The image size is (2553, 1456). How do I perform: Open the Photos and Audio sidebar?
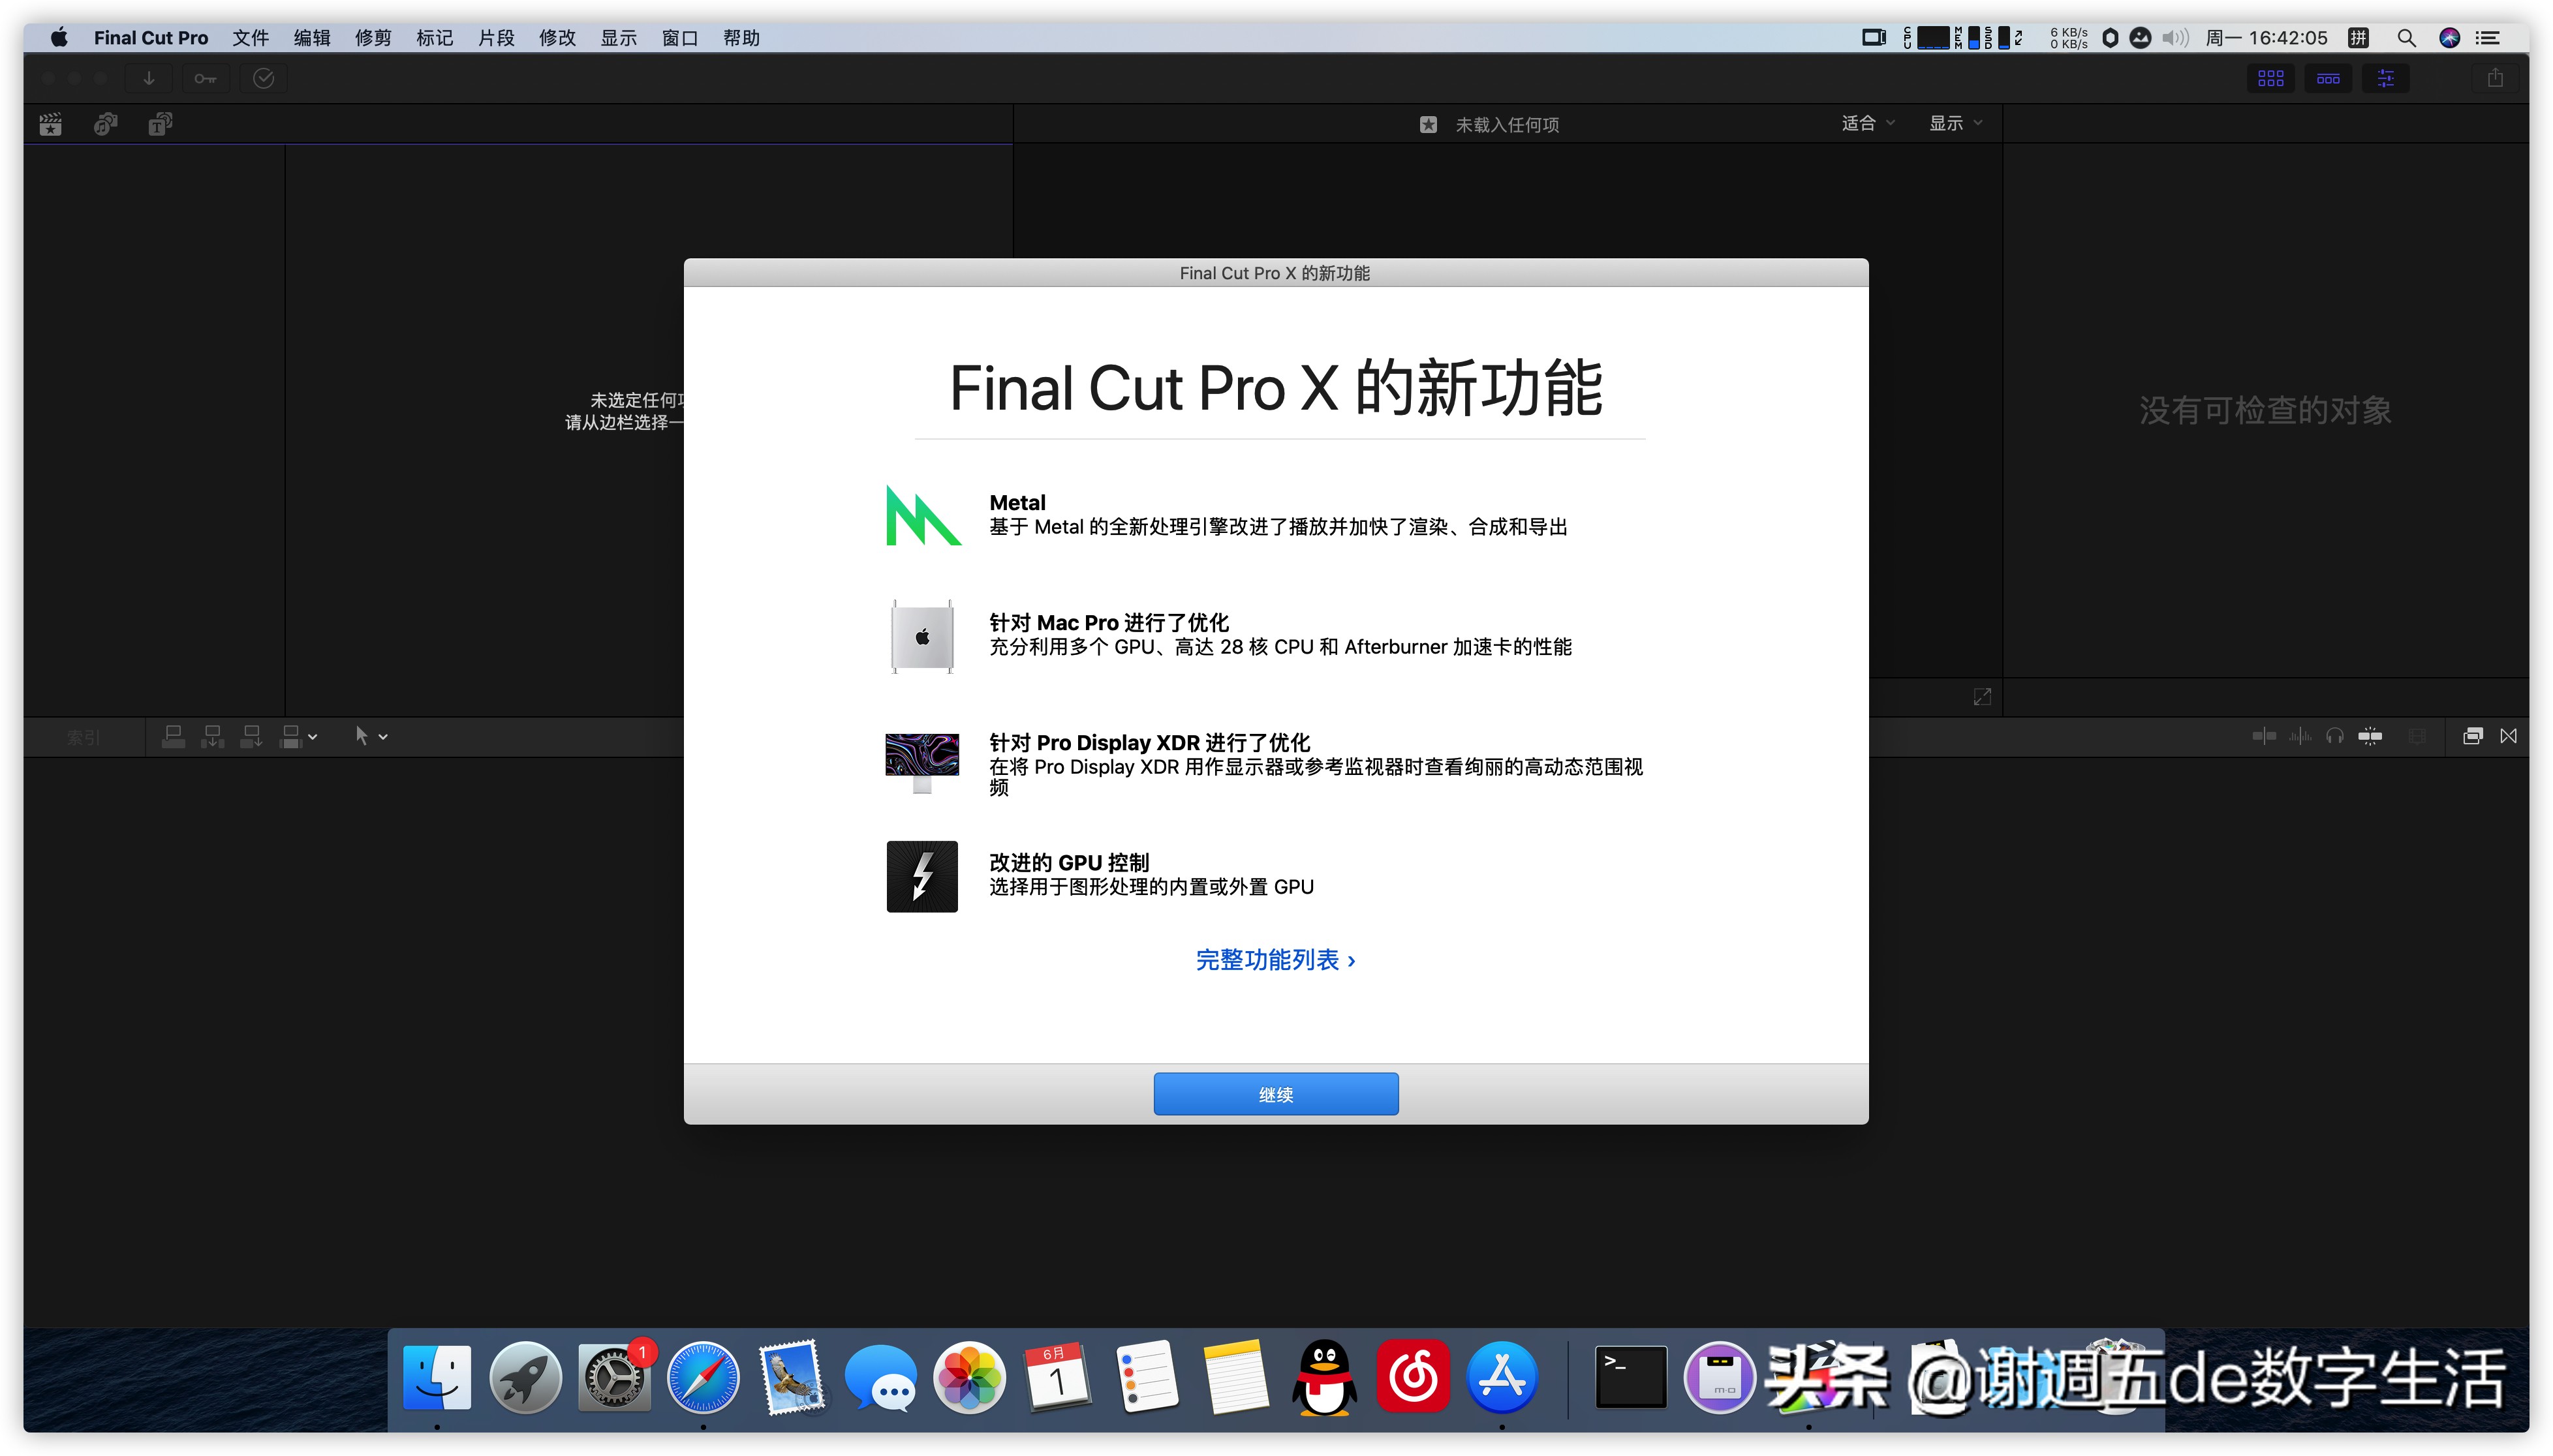pyautogui.click(x=106, y=123)
